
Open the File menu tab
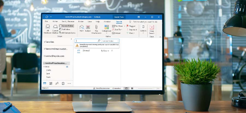pos(46,21)
